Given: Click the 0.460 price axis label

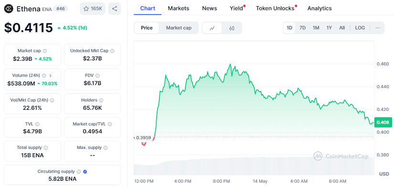Looking at the screenshot, I should [x=383, y=64].
